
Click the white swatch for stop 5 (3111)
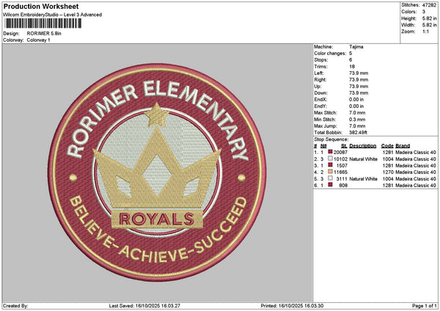point(330,178)
